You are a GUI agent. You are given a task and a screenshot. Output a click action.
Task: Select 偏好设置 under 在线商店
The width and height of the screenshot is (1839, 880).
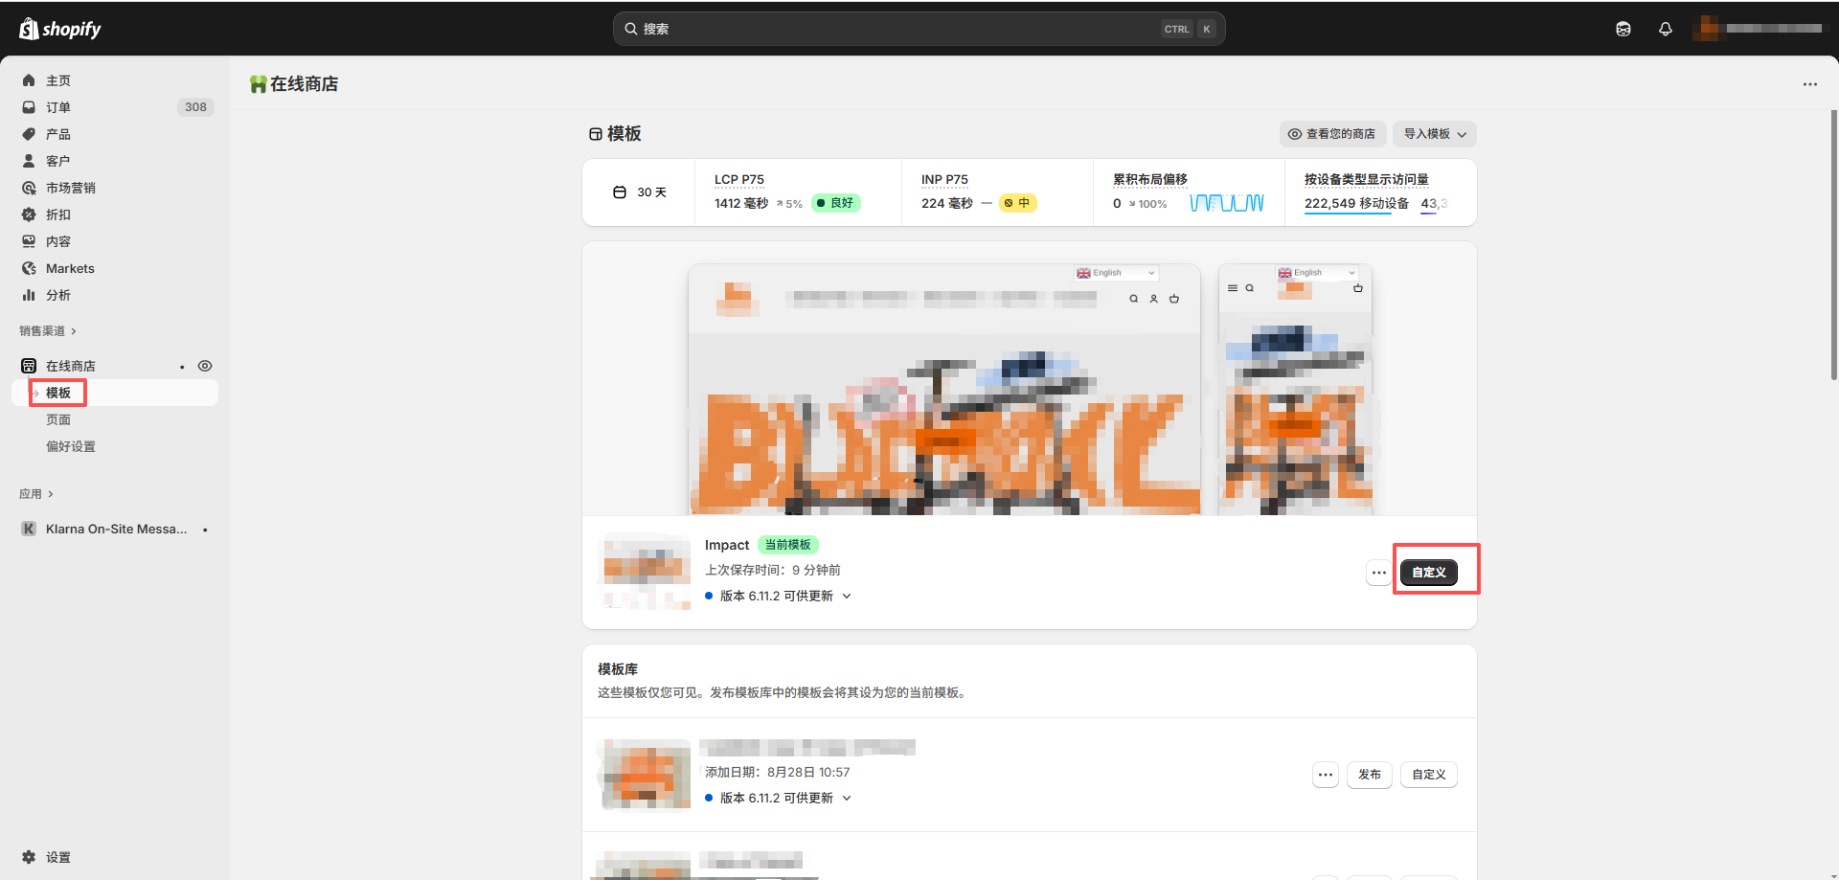(x=71, y=446)
